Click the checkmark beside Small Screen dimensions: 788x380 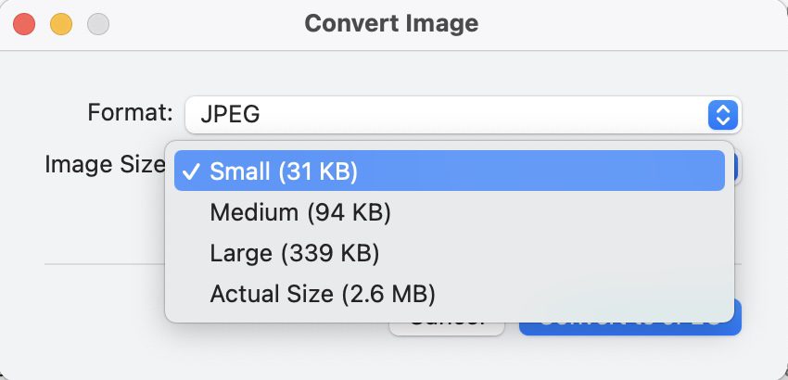tap(191, 171)
